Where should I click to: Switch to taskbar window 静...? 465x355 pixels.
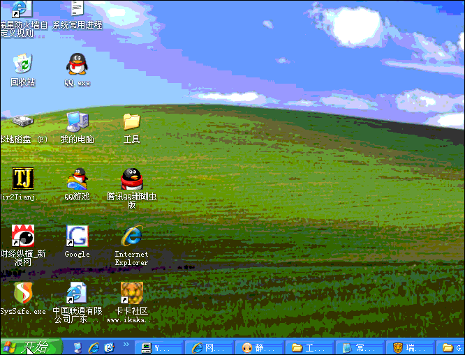[258, 347]
